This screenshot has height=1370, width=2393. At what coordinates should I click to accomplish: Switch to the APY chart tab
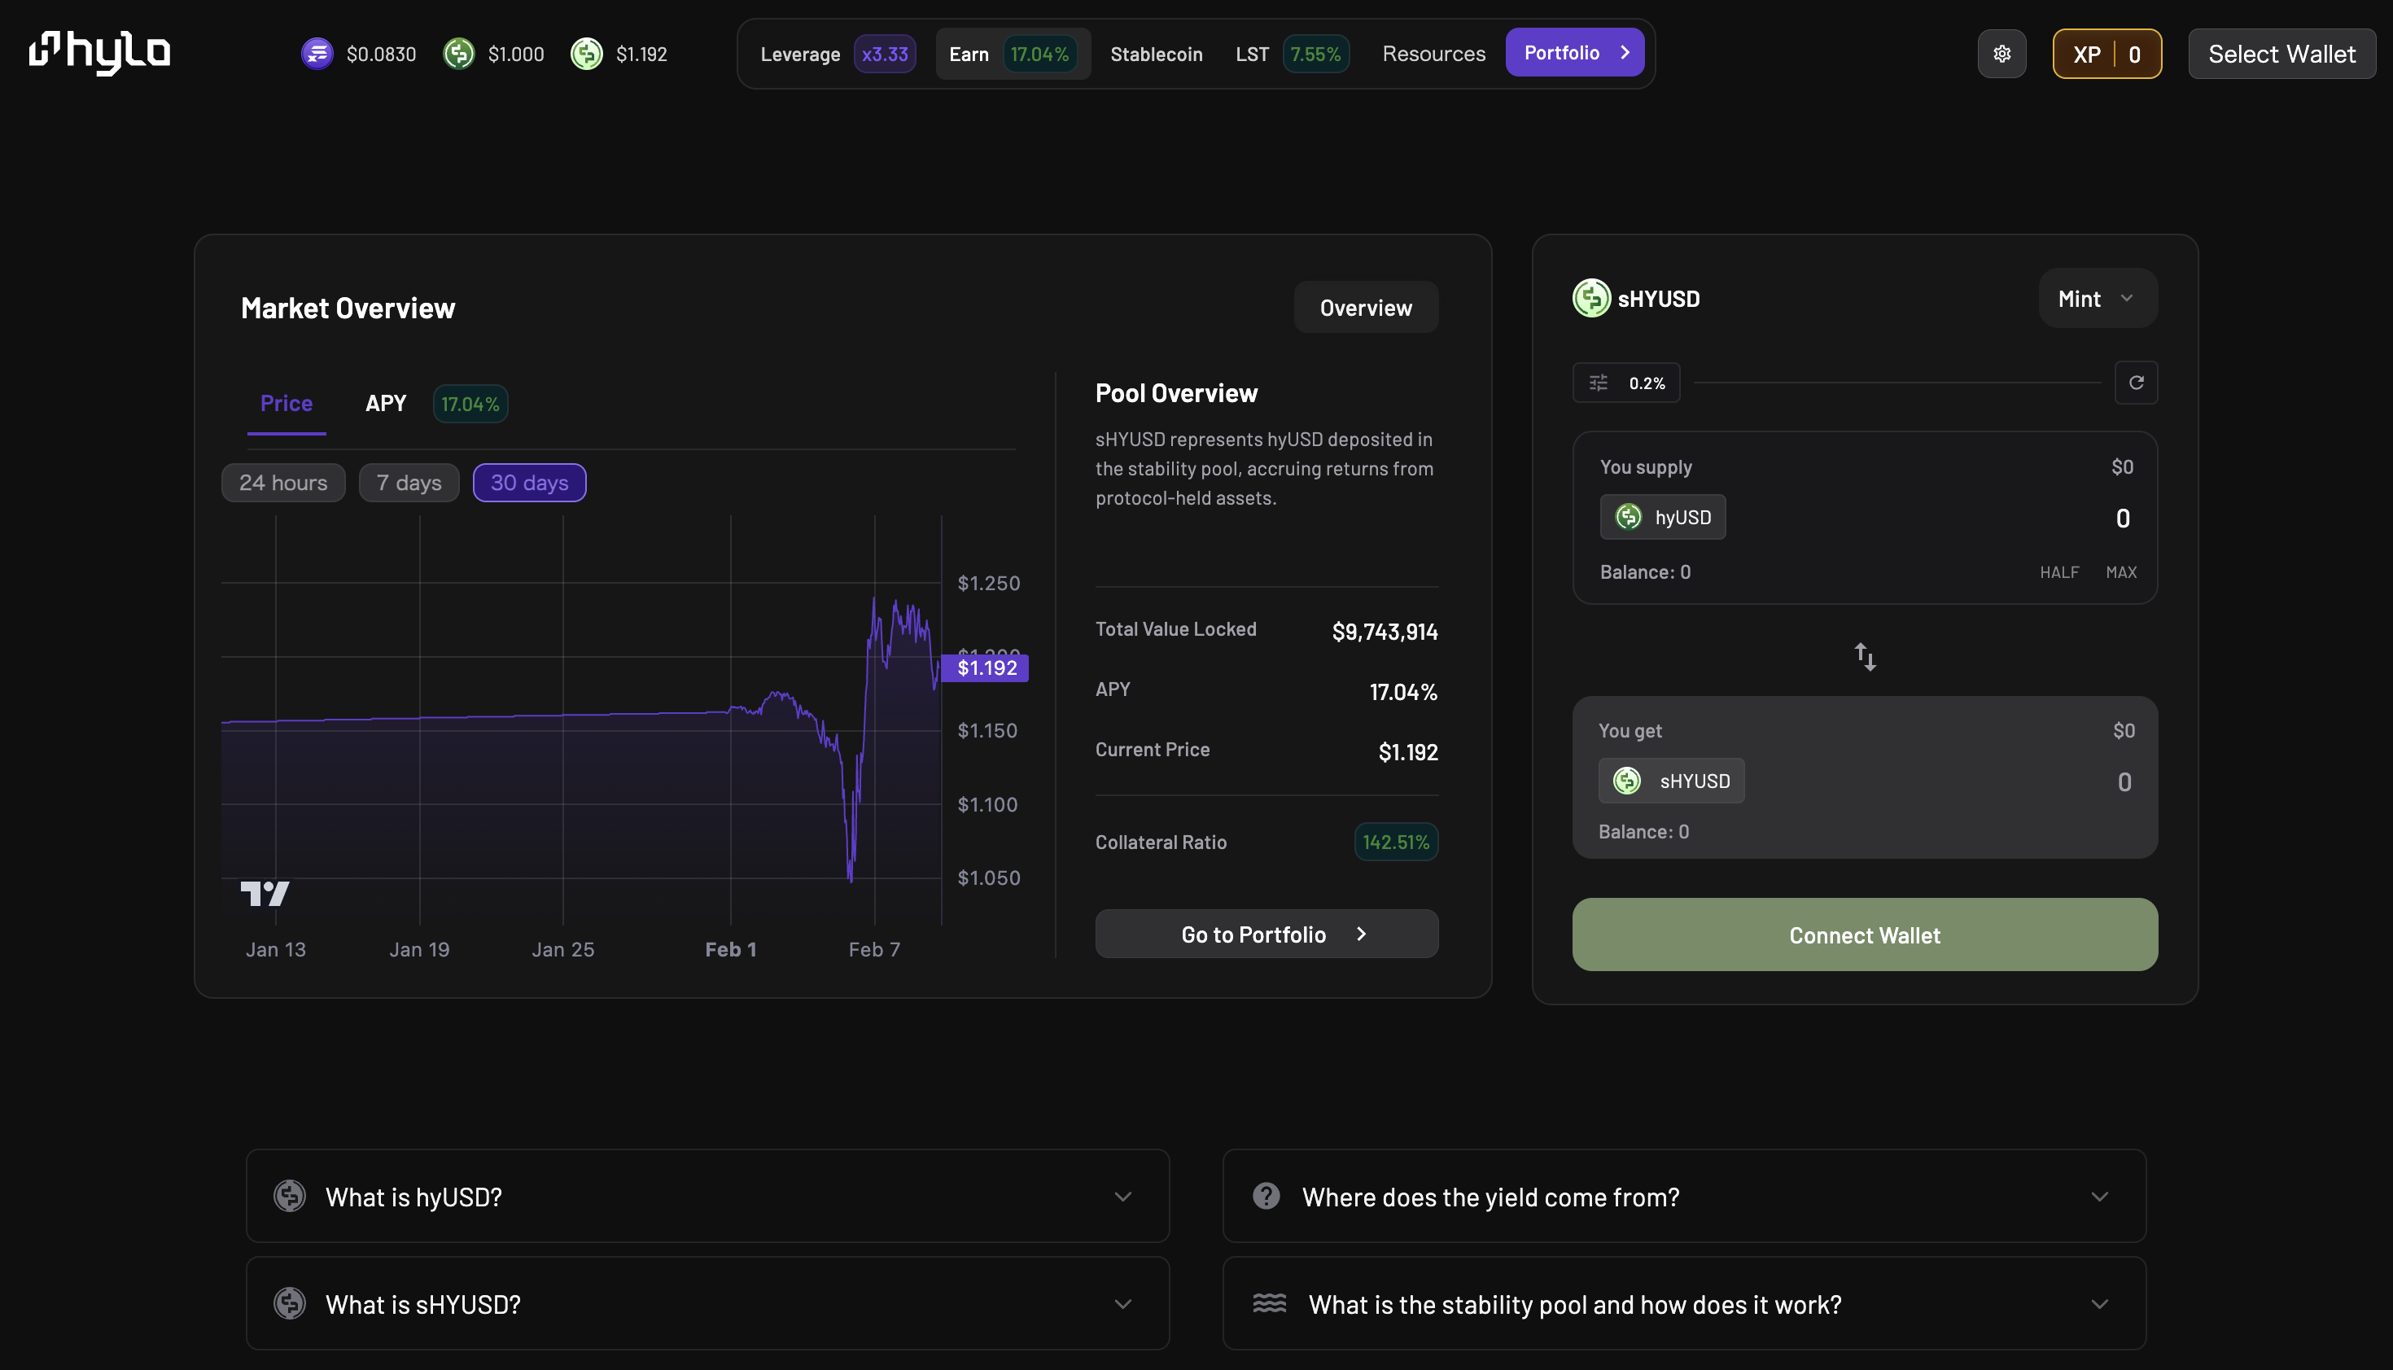click(386, 404)
